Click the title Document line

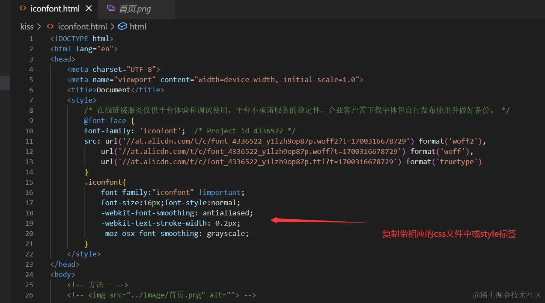116,90
